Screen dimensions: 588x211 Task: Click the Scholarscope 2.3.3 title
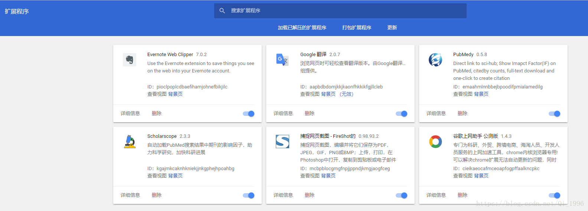tap(169, 136)
